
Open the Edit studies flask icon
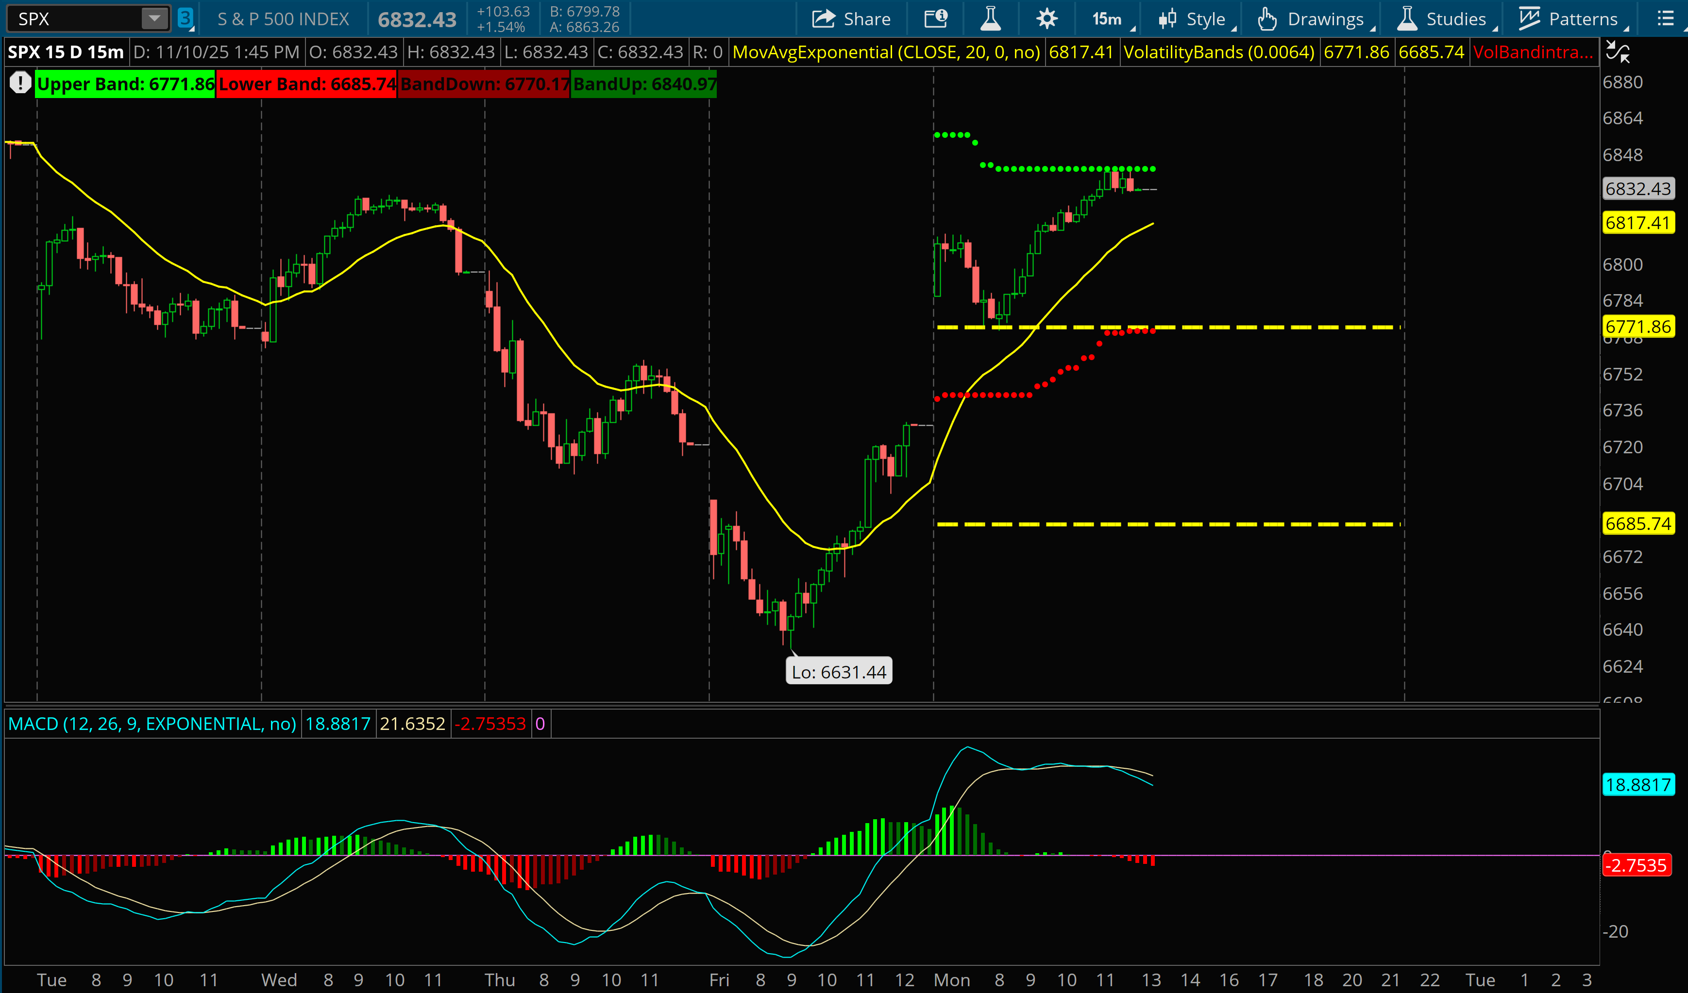[x=990, y=19]
